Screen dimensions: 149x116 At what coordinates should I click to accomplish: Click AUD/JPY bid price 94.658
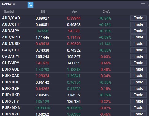(x=42, y=31)
